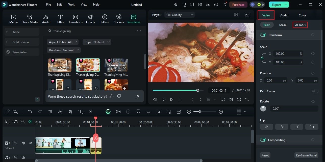Select the Thanksgiving Meme Slideshow template thumbnail

point(116,65)
